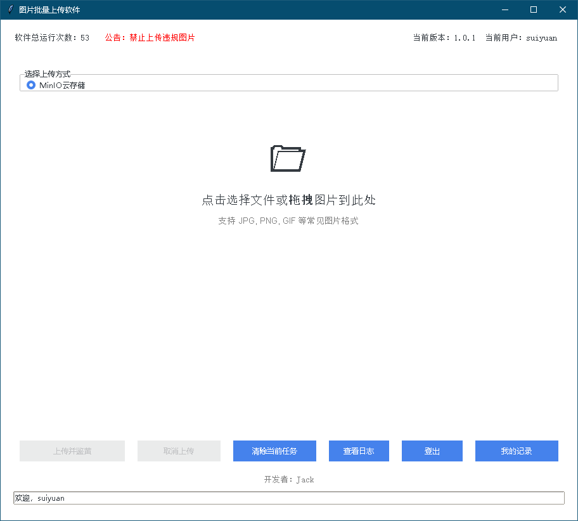Image resolution: width=578 pixels, height=521 pixels.
Task: Click the application icon in the title bar
Action: pos(9,10)
